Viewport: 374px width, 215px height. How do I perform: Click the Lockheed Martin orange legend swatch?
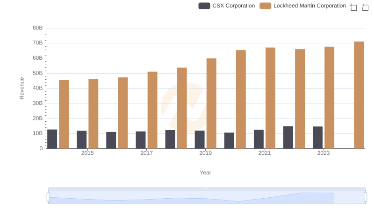click(265, 6)
